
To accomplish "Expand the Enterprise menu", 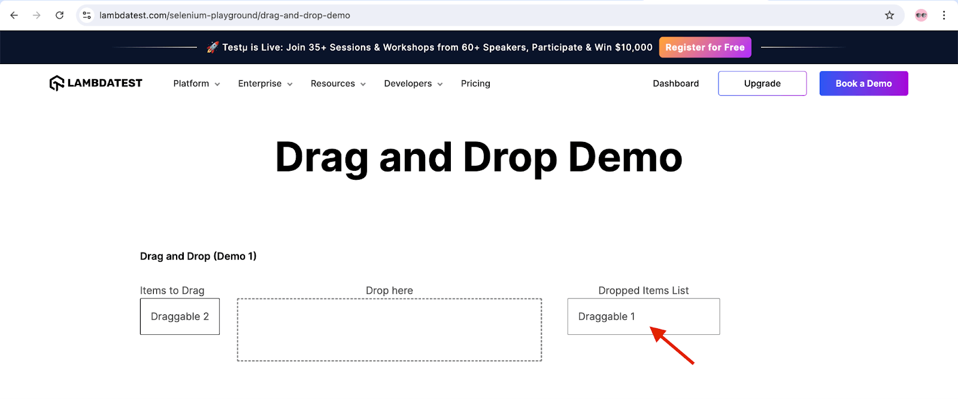I will (265, 84).
